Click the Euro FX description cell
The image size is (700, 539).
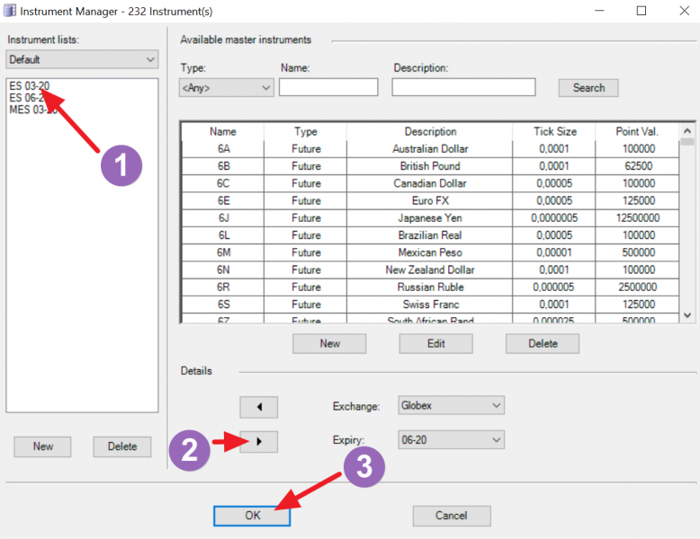click(x=430, y=201)
